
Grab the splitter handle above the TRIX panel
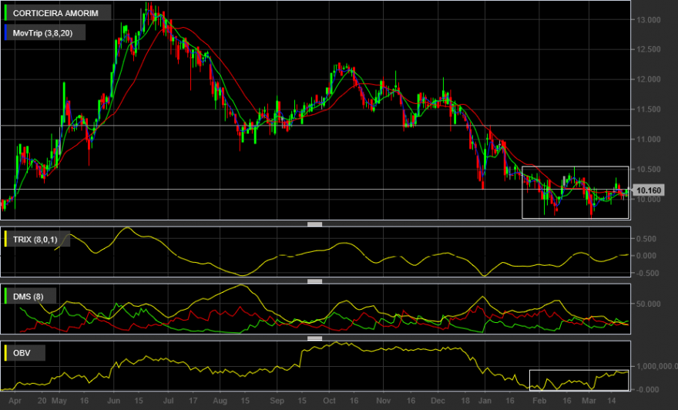pyautogui.click(x=315, y=224)
